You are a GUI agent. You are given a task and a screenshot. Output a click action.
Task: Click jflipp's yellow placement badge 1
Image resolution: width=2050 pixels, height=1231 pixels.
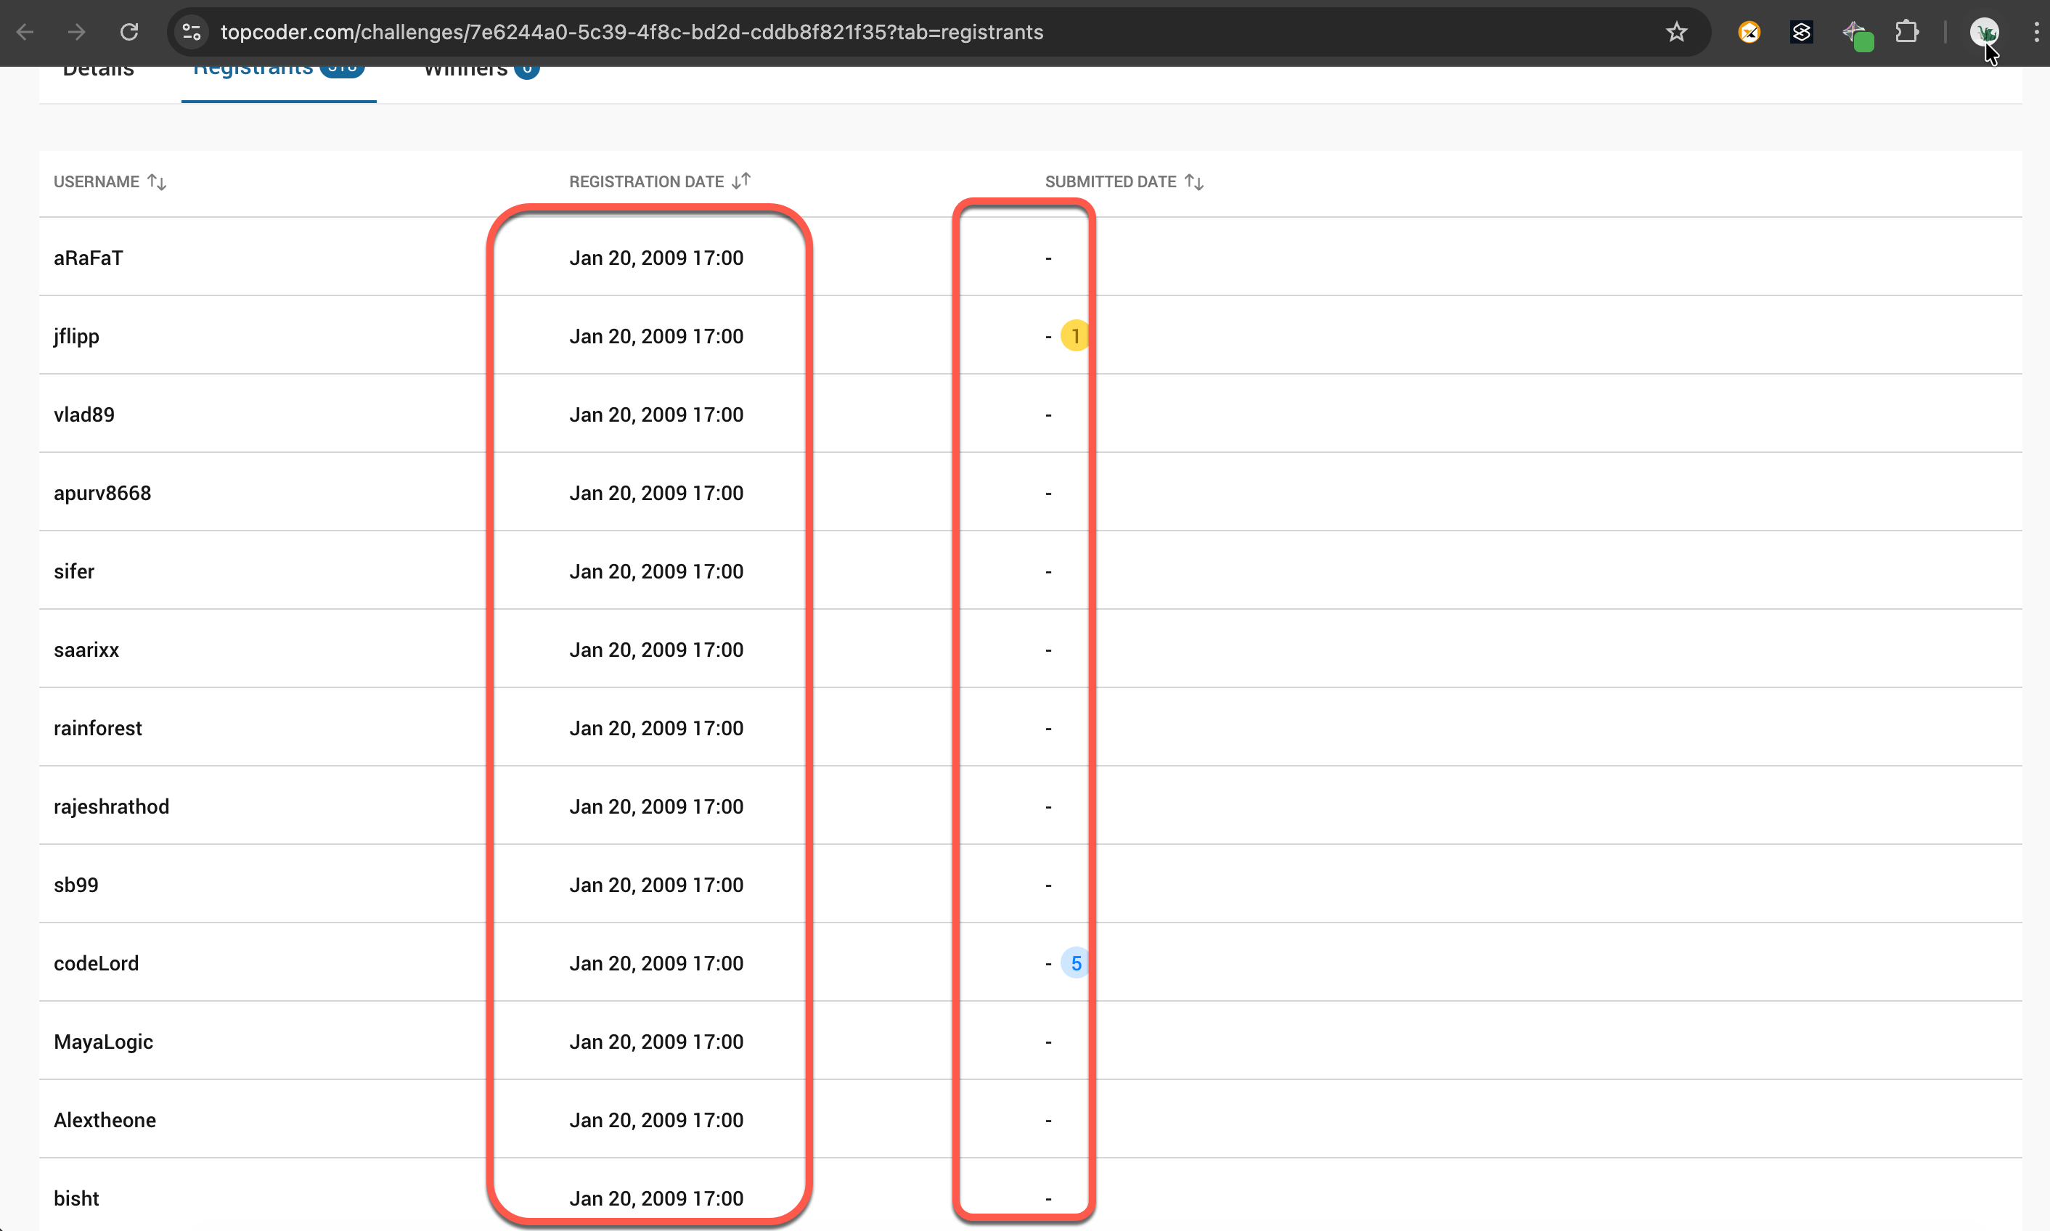(x=1075, y=336)
